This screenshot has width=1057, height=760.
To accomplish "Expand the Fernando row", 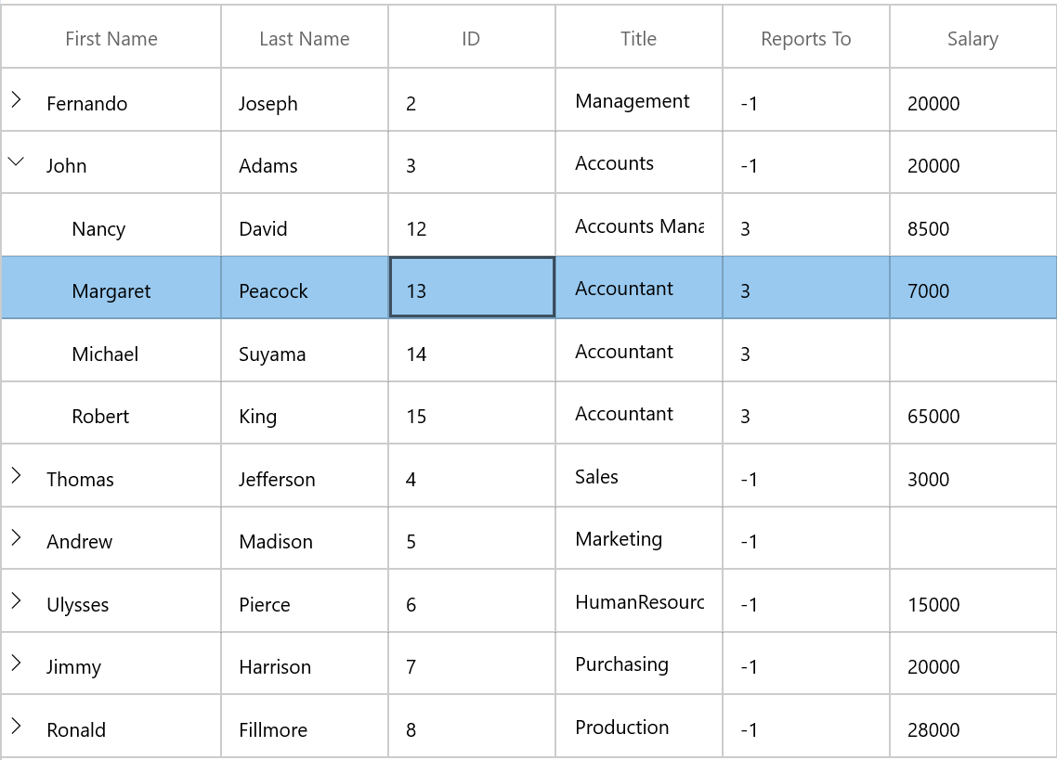I will (x=16, y=99).
